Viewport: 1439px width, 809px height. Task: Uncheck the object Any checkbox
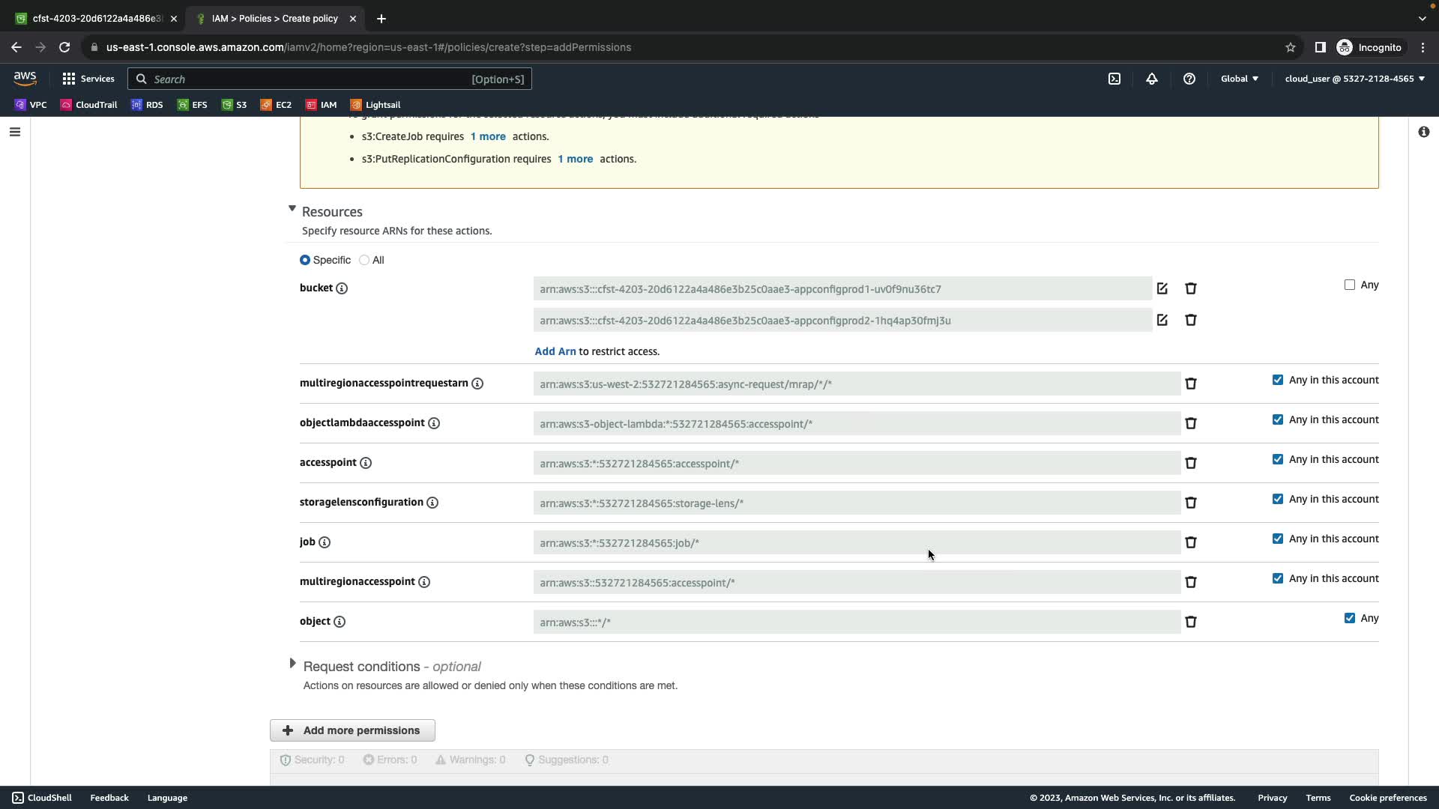1349,618
